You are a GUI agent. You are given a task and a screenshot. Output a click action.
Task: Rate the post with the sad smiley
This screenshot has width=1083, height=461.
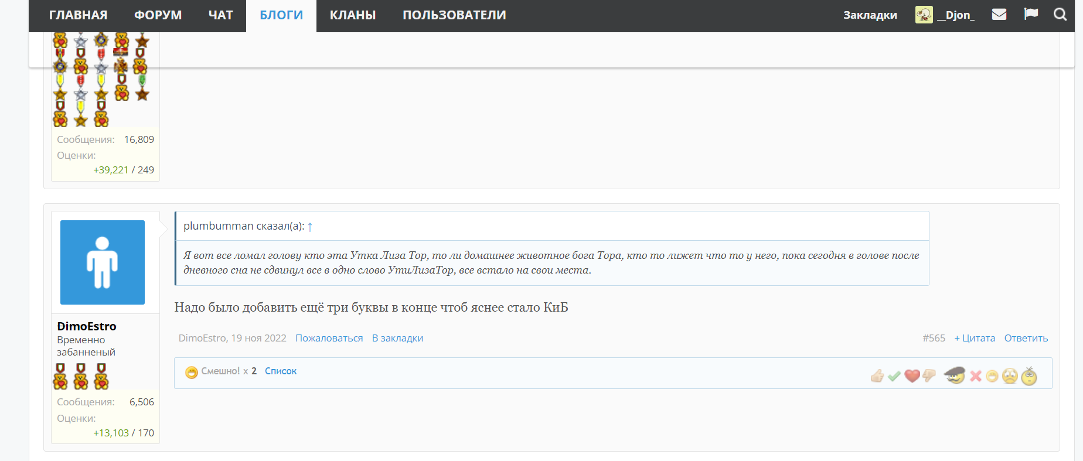point(1010,376)
